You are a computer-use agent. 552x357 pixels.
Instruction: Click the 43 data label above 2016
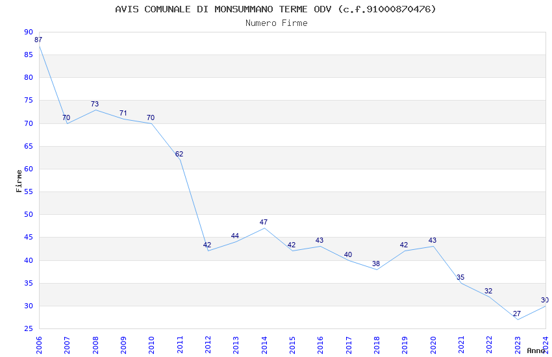(x=320, y=241)
